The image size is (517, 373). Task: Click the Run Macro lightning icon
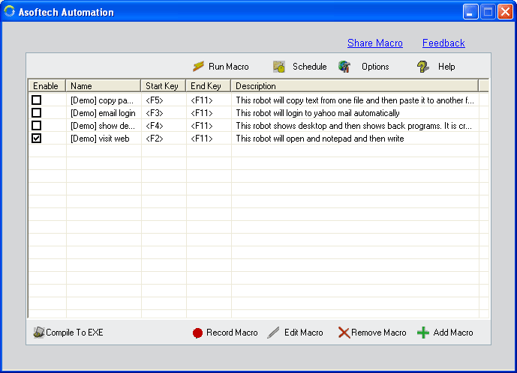(199, 67)
